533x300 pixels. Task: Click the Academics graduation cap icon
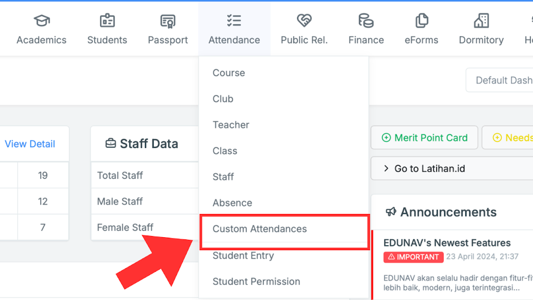[x=42, y=21]
